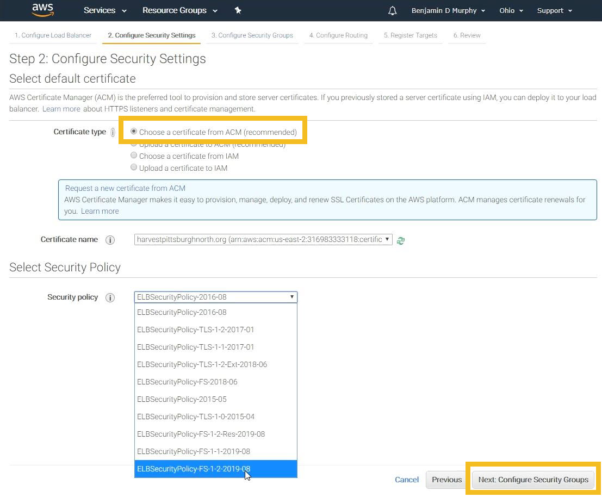
Task: Click the Certificate name info icon
Action: pos(110,240)
